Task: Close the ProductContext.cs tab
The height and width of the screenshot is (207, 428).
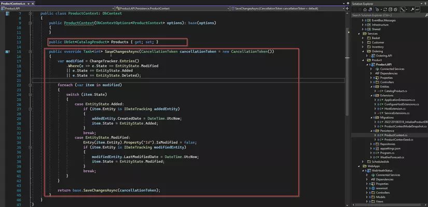Action: (x=33, y=4)
